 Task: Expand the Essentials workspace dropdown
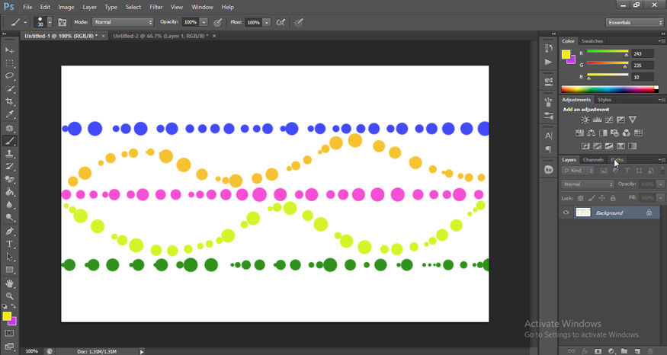(x=635, y=22)
